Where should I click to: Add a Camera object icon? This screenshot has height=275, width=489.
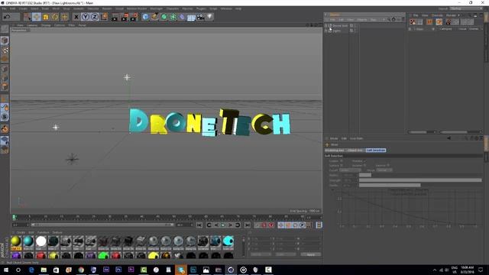(200, 17)
